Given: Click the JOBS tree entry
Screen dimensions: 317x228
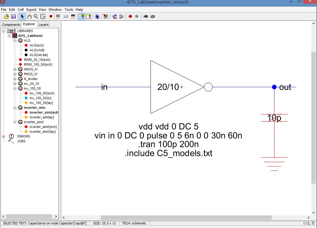Looking at the screenshot, I should click(21, 141).
